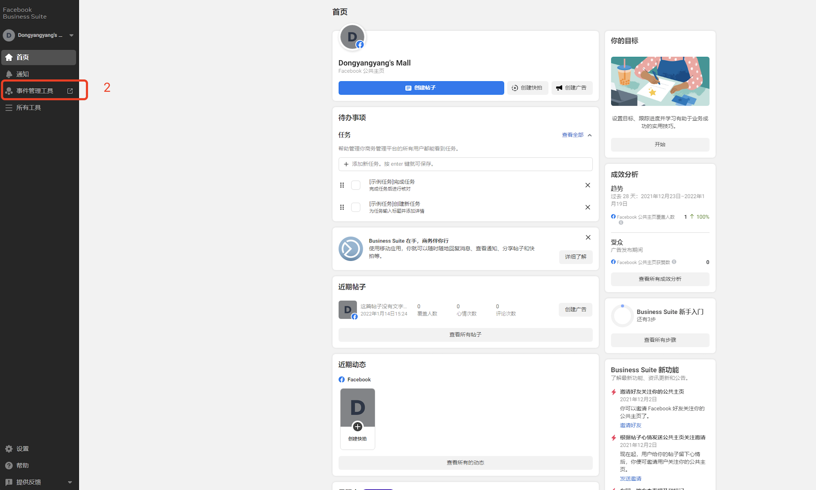This screenshot has width=816, height=490.
Task: Click the 邀请好友 link
Action: pyautogui.click(x=630, y=425)
